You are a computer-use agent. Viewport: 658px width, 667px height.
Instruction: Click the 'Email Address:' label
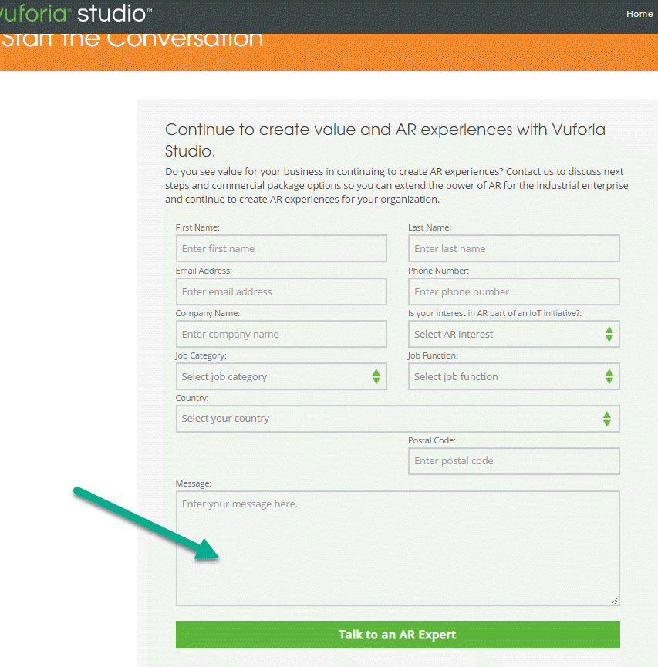point(204,271)
